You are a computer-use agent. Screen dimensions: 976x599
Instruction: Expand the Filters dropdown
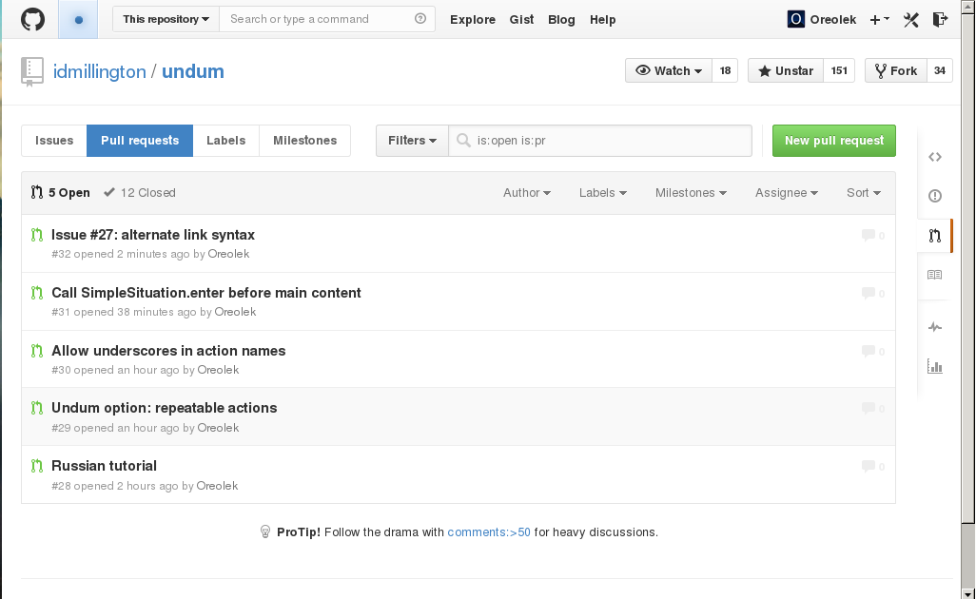412,141
